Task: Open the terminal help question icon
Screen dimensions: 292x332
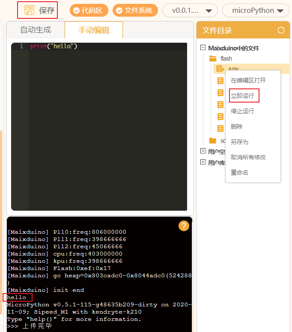Action: (x=184, y=226)
